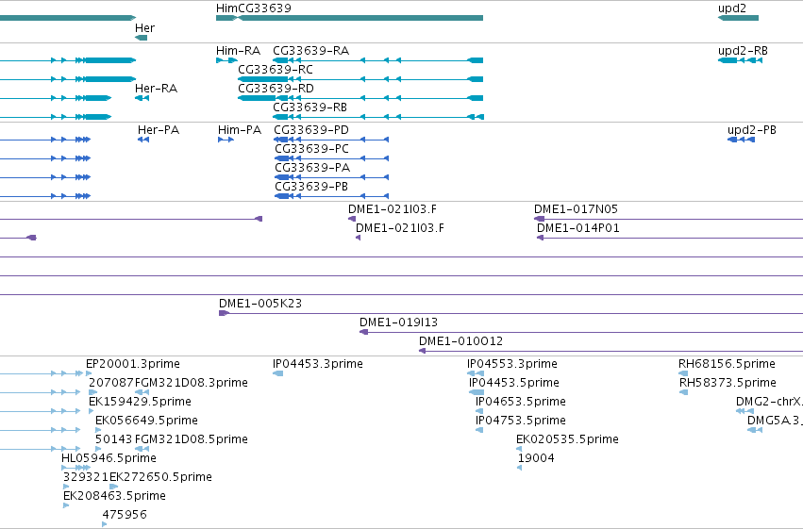Click the CG33639-RC transcript label
803x529 pixels.
point(276,70)
